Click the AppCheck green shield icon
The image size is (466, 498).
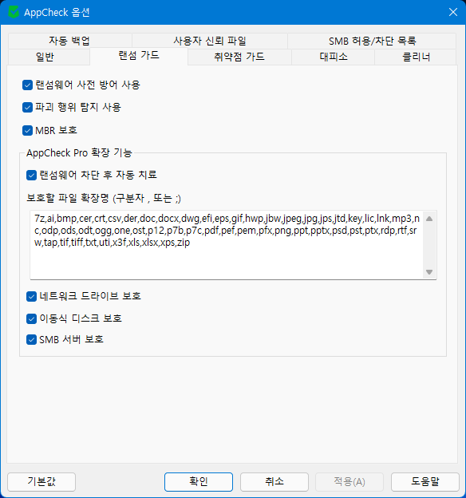tap(14, 13)
